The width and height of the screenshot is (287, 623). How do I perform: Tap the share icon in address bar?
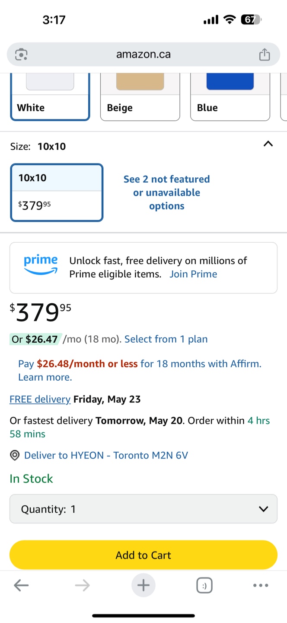[264, 55]
